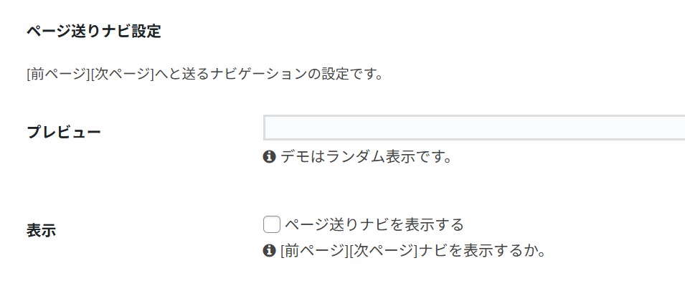
Task: Click the プレビュー row label
Action: pyautogui.click(x=64, y=133)
